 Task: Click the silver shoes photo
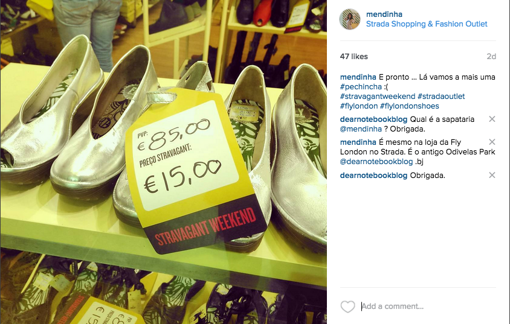click(x=164, y=162)
